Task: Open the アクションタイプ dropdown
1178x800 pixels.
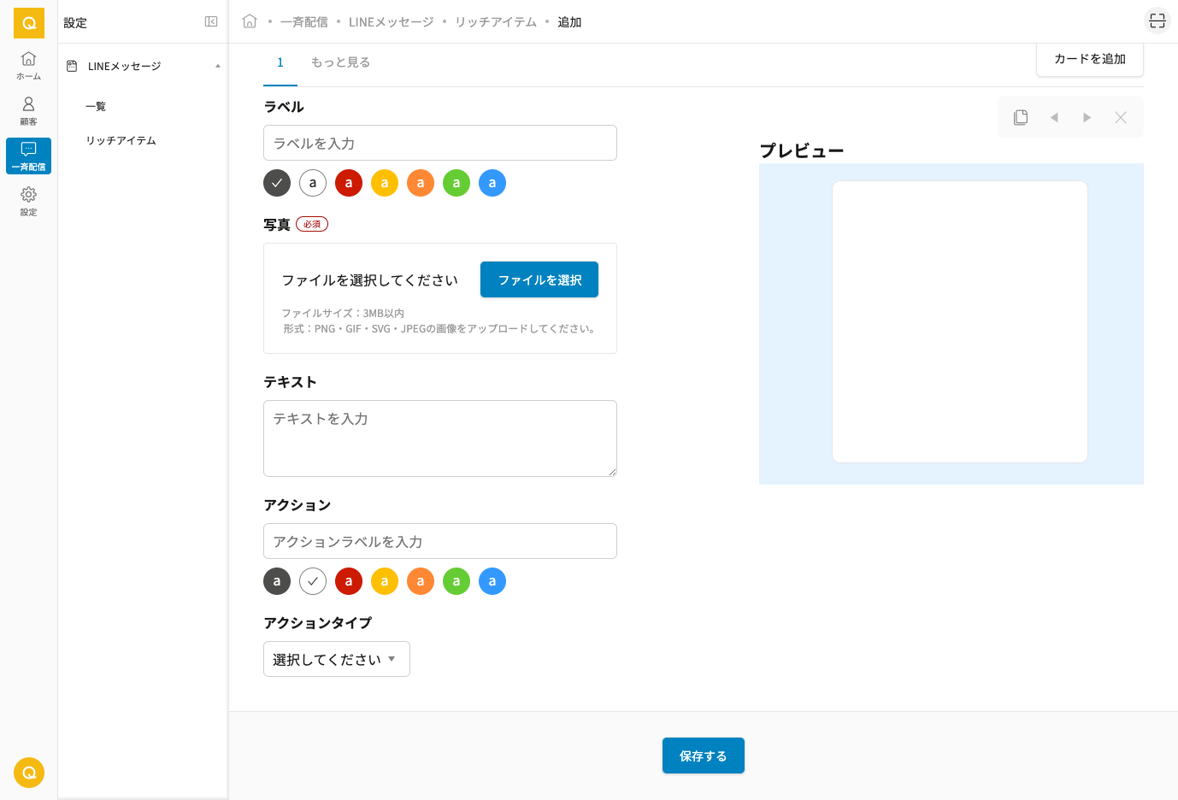Action: pos(336,659)
